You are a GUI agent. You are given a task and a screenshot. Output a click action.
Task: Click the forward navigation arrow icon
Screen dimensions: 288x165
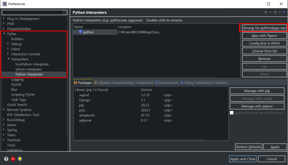click(275, 12)
